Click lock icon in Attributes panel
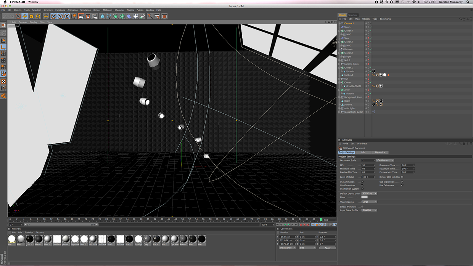The height and width of the screenshot is (266, 473). pyautogui.click(x=464, y=144)
